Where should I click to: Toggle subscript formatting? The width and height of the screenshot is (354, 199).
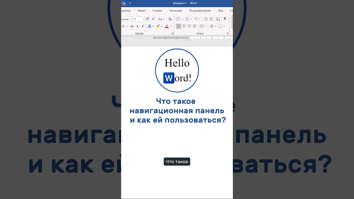pos(138,26)
